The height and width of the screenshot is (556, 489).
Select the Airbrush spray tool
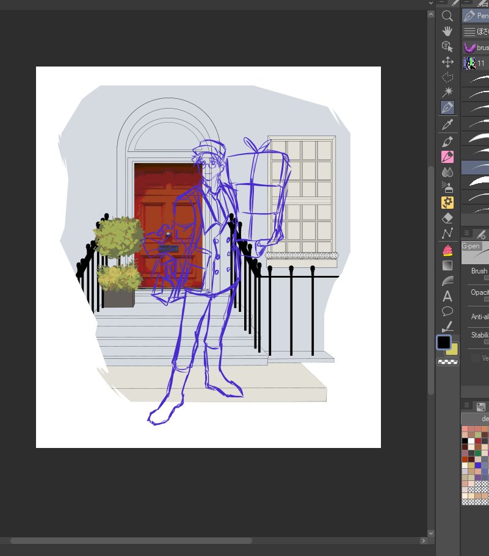447,187
